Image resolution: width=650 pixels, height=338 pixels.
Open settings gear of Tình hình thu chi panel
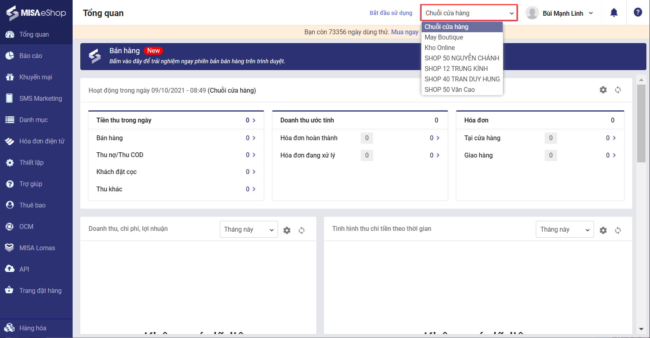(x=603, y=230)
